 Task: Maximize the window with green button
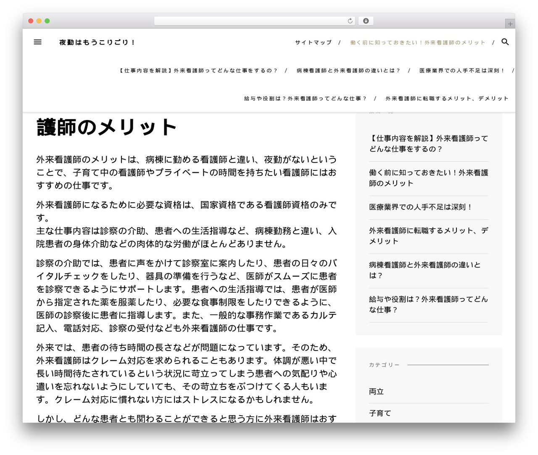click(x=47, y=21)
